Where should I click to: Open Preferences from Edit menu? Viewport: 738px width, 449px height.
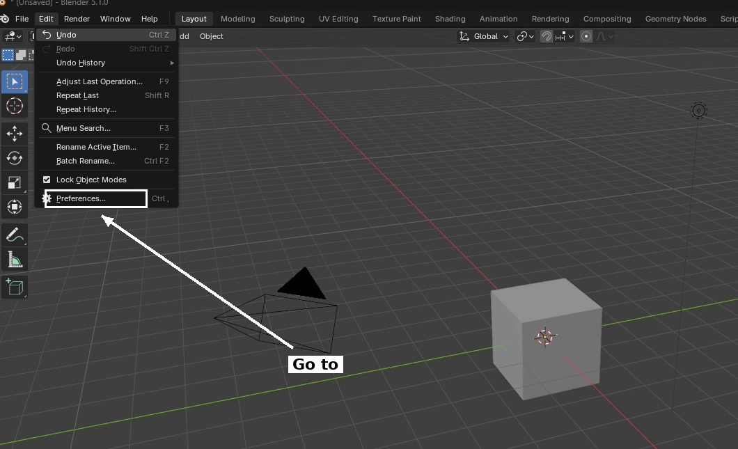point(107,198)
